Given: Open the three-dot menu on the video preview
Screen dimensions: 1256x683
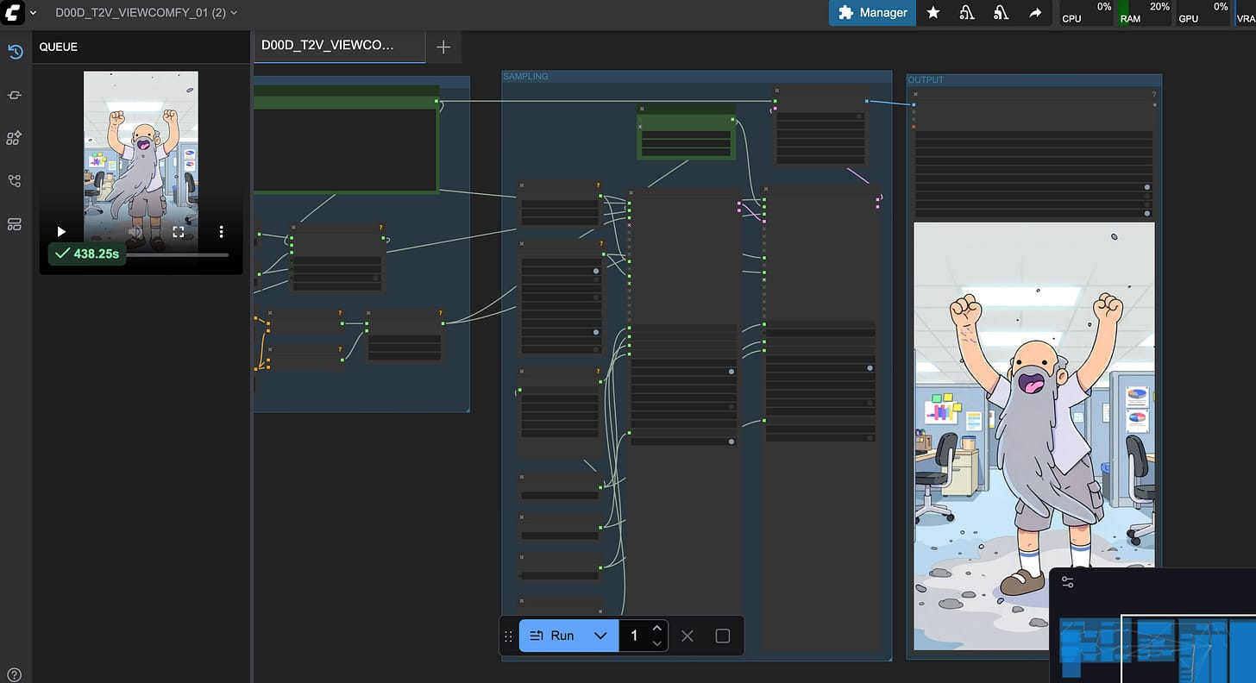Looking at the screenshot, I should [221, 231].
